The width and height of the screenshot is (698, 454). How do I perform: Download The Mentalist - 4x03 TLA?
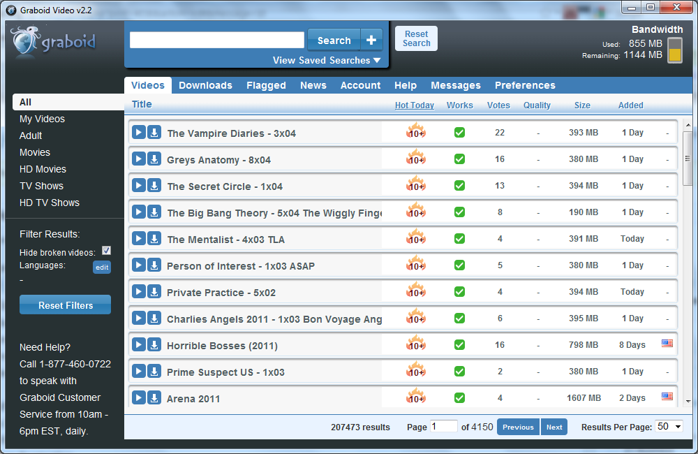(x=154, y=239)
